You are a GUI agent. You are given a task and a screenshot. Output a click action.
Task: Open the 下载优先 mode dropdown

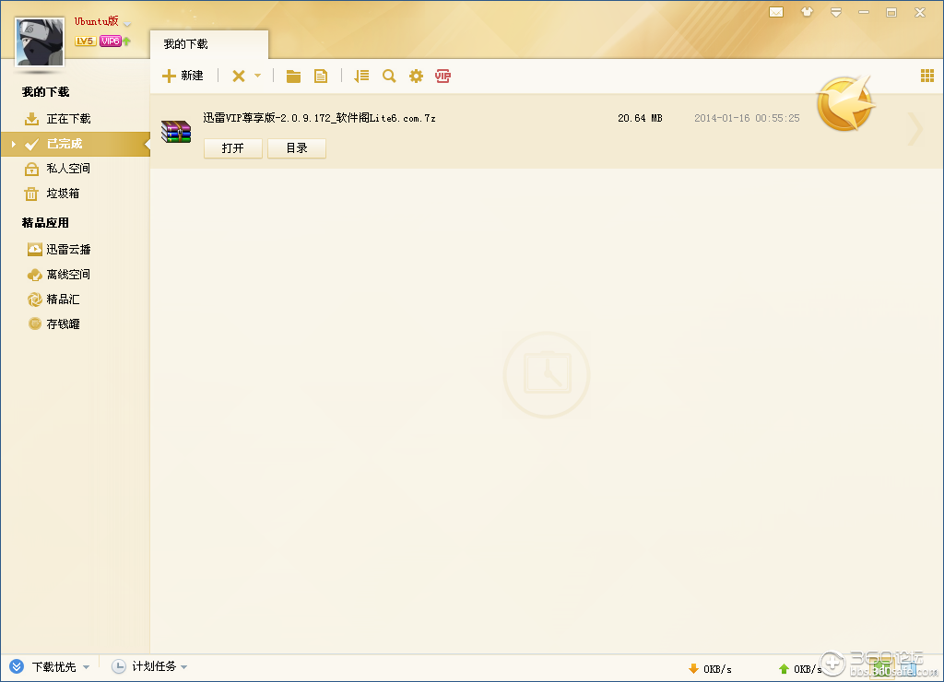point(86,667)
